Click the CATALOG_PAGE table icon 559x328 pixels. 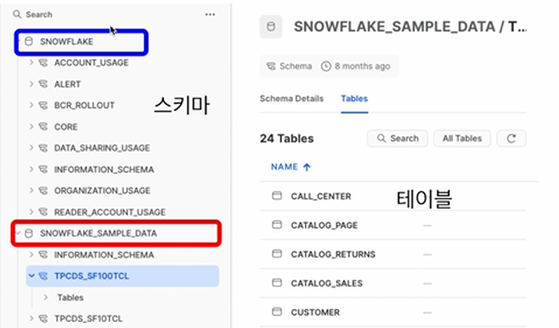(x=277, y=225)
